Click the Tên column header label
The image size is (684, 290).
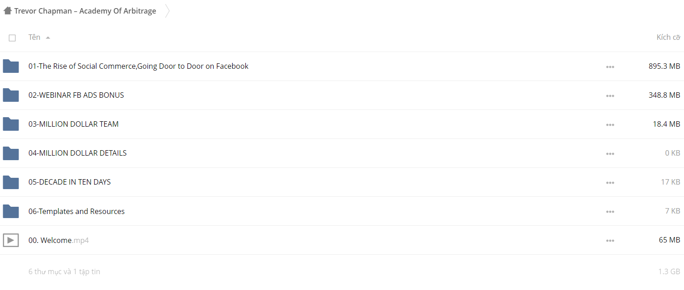click(x=34, y=37)
